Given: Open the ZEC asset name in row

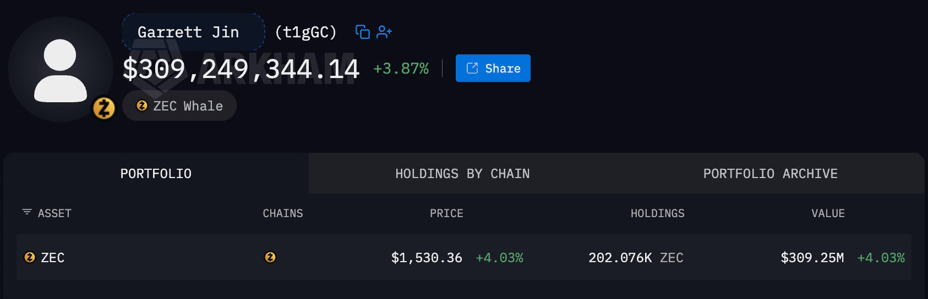Looking at the screenshot, I should pos(53,257).
